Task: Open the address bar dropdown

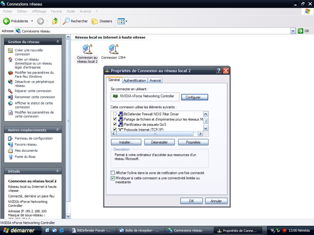Action: coord(293,31)
